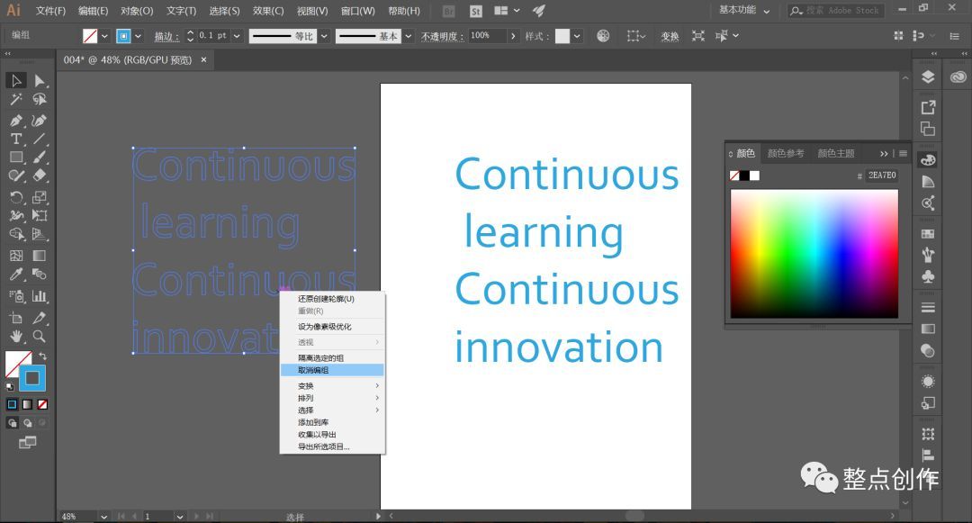972x523 pixels.
Task: Pick a color from the spectrum ramp
Action: pyautogui.click(x=814, y=254)
